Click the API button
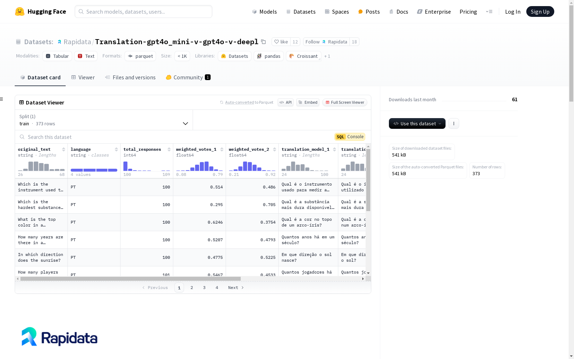This screenshot has width=574, height=359. tap(286, 102)
